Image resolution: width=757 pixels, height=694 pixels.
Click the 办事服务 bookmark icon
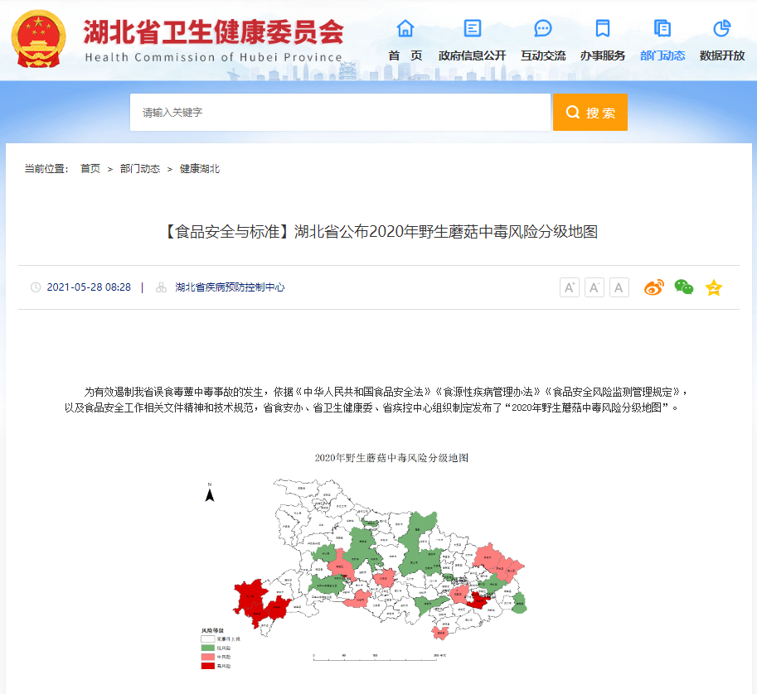click(x=602, y=28)
